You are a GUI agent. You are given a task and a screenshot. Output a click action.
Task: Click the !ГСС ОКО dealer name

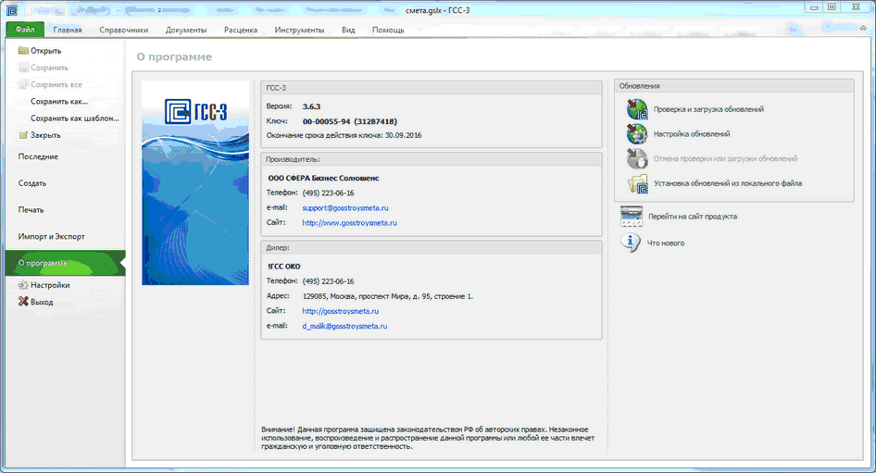point(283,267)
